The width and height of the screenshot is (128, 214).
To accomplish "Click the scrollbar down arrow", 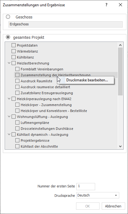I will [x=120, y=146].
